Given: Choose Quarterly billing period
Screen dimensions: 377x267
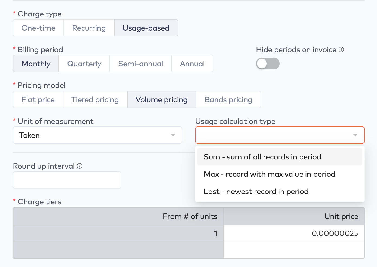Looking at the screenshot, I should [84, 64].
